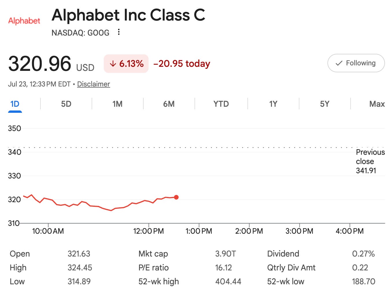Switch to the 1M chart range

tap(117, 104)
